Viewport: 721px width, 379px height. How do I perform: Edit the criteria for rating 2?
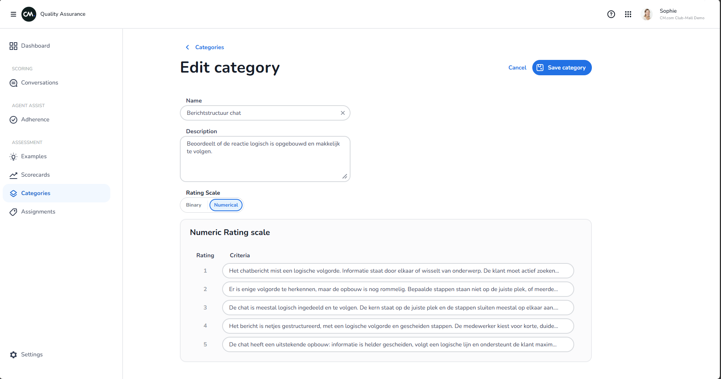point(398,289)
